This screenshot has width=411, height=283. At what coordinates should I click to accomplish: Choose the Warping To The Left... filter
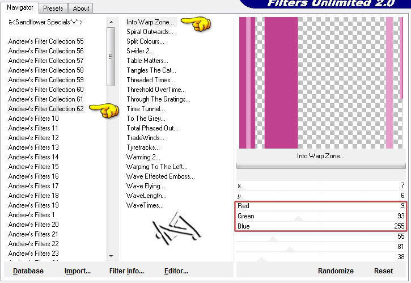click(156, 167)
